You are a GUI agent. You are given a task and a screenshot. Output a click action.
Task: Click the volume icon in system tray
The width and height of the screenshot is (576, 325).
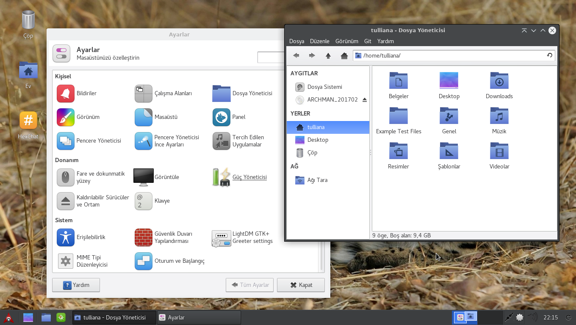533,317
